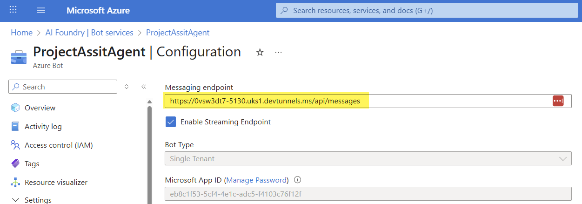
Task: Click the Overview cube icon
Action: pyautogui.click(x=15, y=108)
